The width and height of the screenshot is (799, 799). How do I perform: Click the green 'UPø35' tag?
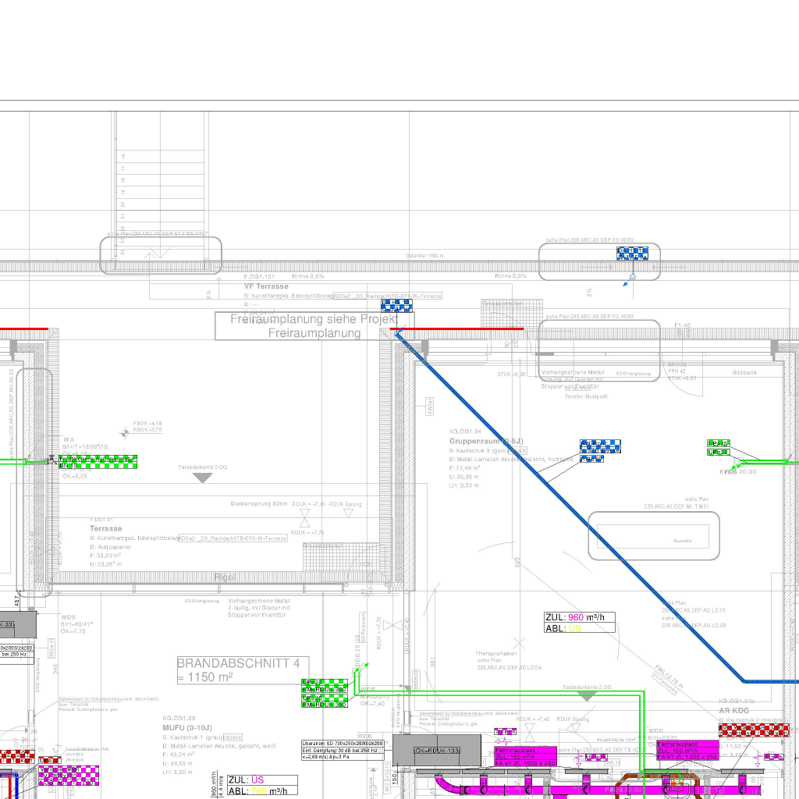coord(718,443)
